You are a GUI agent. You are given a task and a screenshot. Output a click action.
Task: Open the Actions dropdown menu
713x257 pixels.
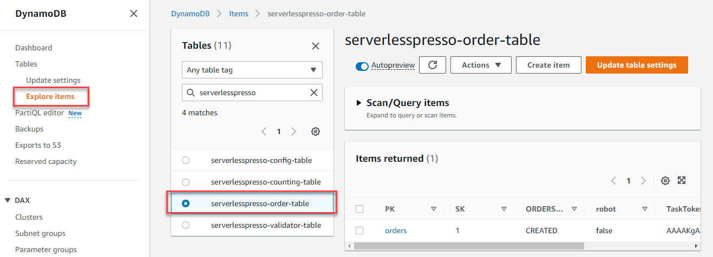(x=479, y=65)
